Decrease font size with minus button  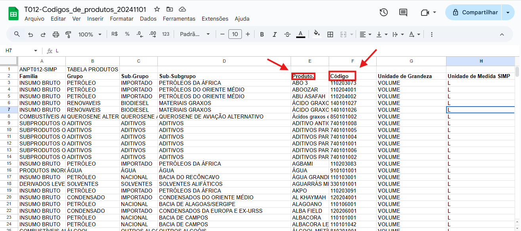click(x=222, y=34)
